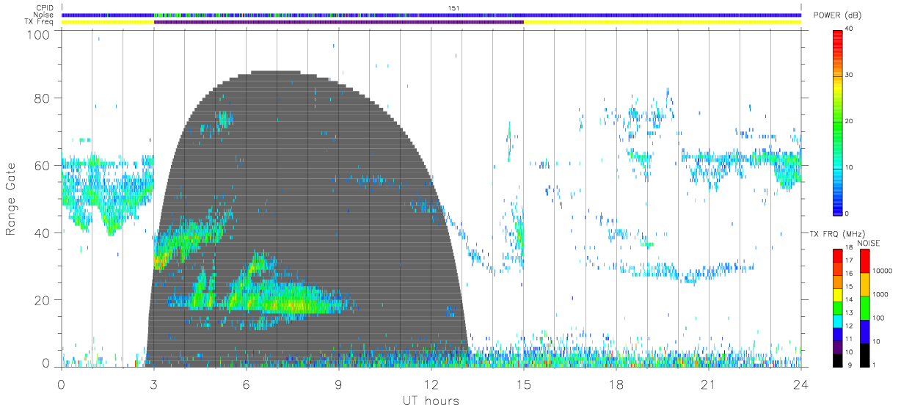The image size is (901, 416).
Task: Click the 40 tick on power scale
Action: [850, 29]
